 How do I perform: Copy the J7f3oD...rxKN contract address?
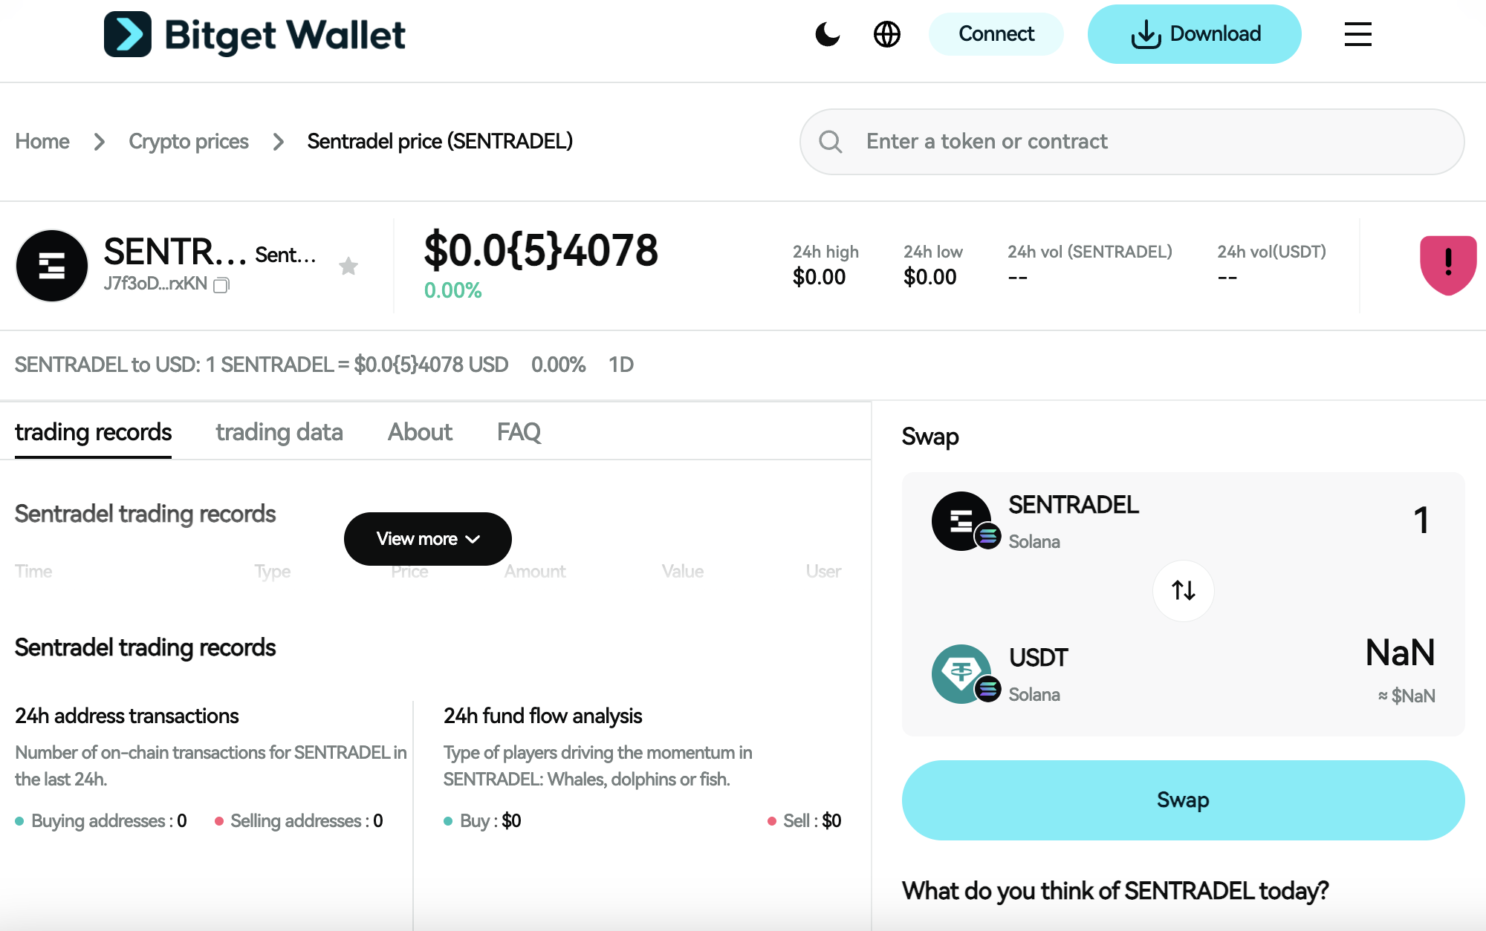221,285
